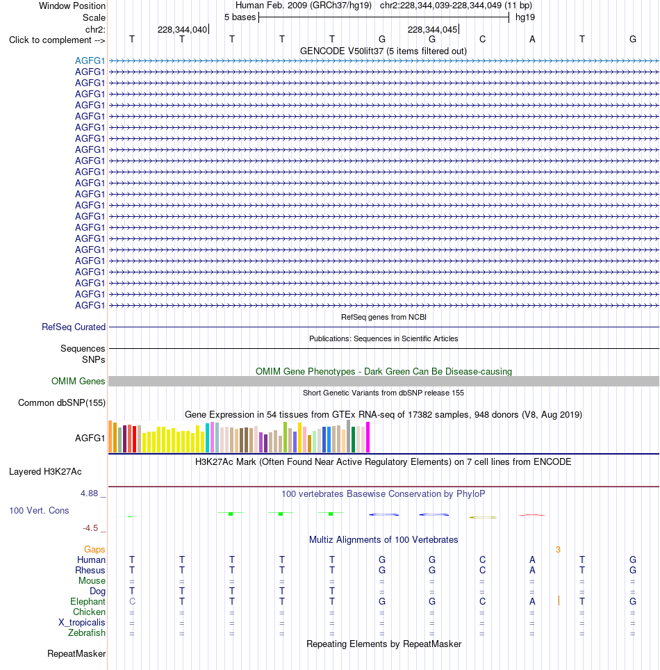The image size is (660, 670).
Task: Click the orange '3' gap count
Action: 558,550
